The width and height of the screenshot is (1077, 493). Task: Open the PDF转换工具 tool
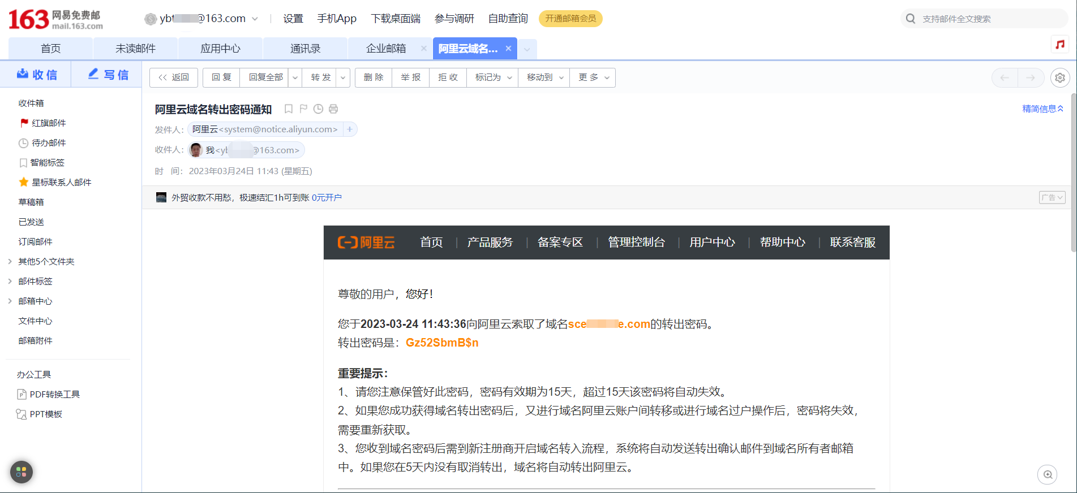click(x=49, y=395)
